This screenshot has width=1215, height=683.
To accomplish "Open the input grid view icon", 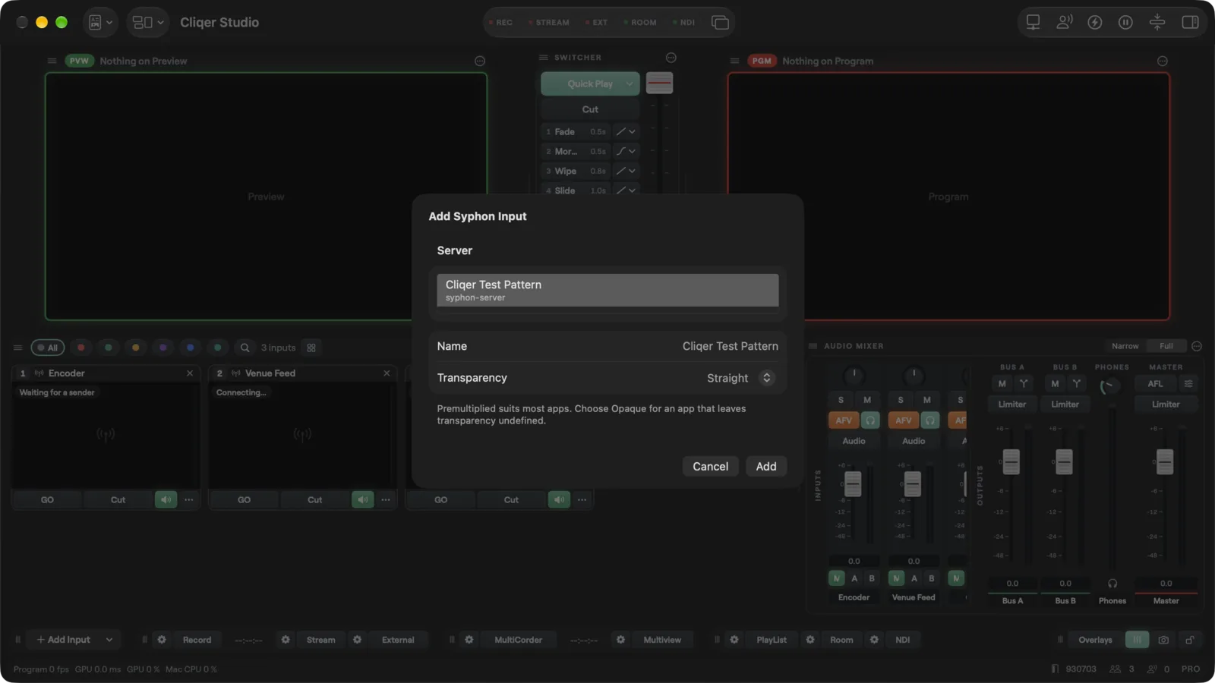I will pos(311,348).
